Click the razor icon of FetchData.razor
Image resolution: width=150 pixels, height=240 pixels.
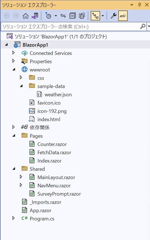coord(32,152)
